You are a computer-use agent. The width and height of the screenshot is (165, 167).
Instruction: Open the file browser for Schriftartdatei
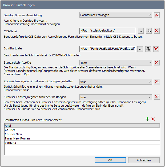pyautogui.click(x=140, y=49)
